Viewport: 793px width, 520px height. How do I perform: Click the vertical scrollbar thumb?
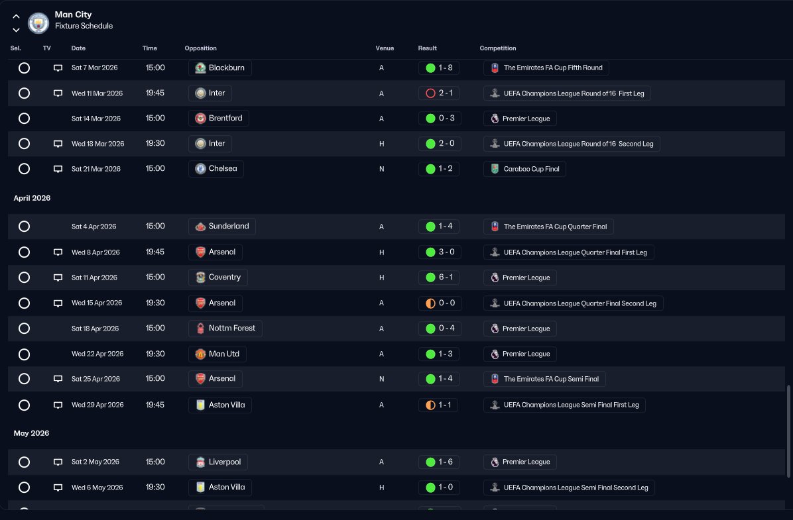click(x=788, y=431)
